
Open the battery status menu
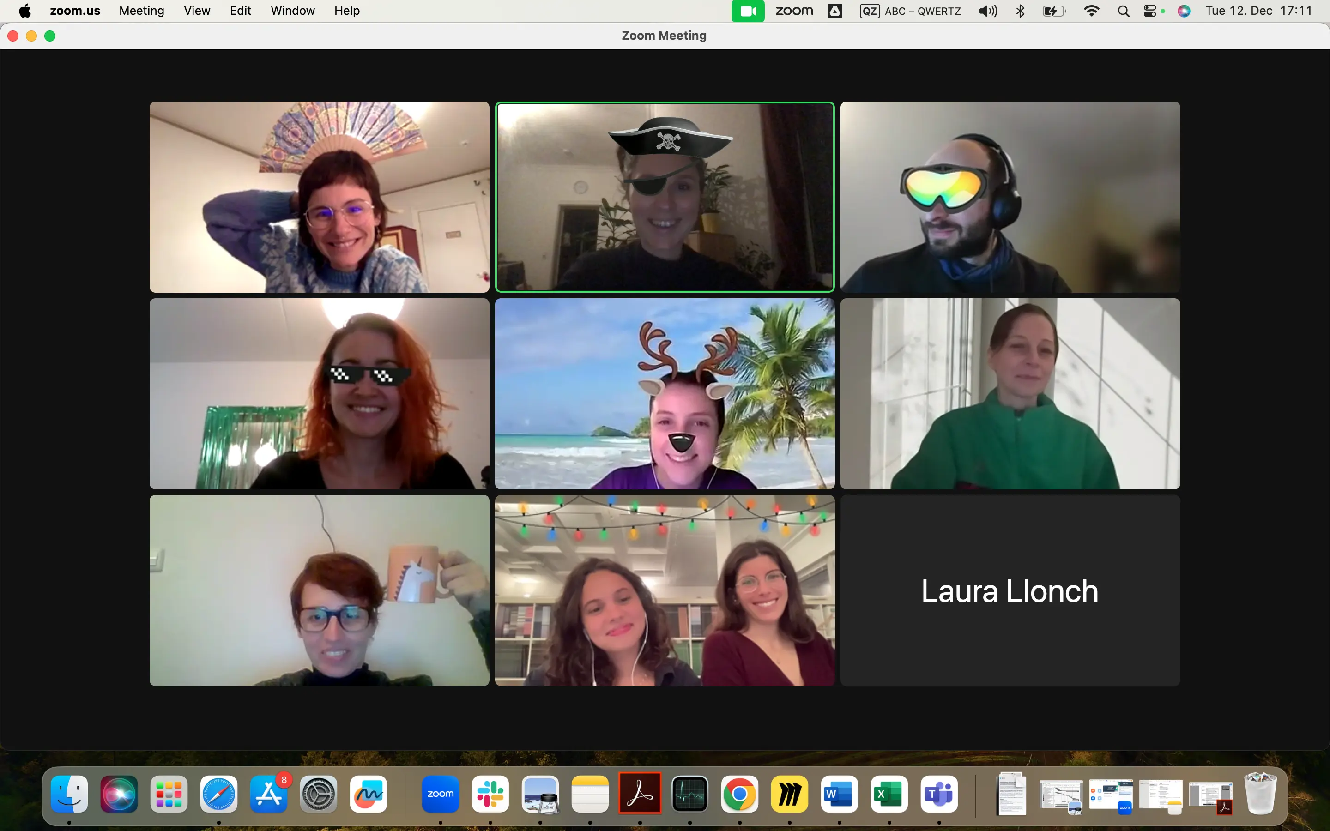click(1053, 11)
